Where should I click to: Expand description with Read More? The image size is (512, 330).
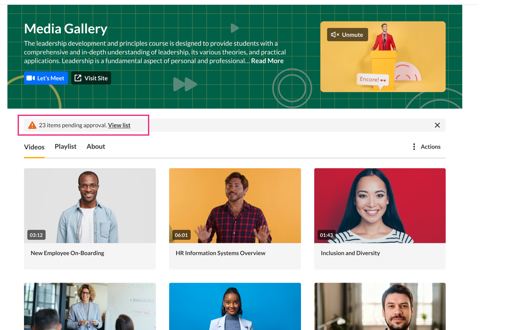click(267, 61)
